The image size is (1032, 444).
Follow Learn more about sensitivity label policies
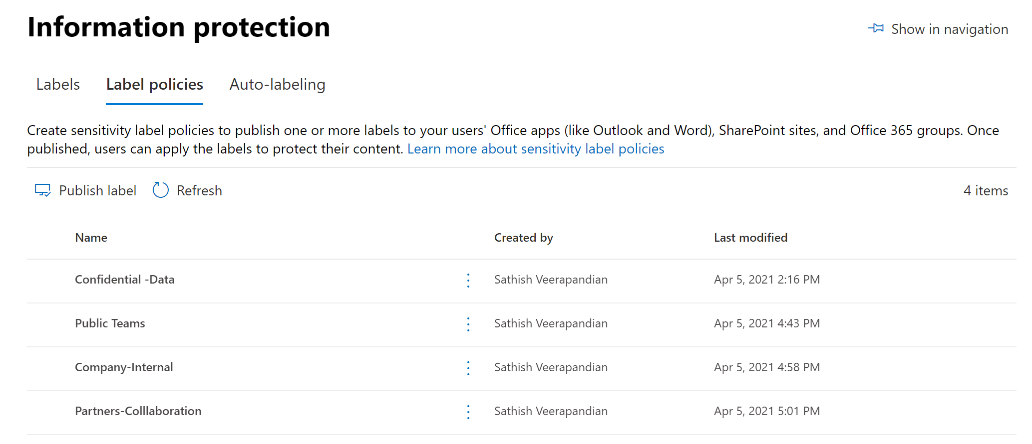pos(535,149)
